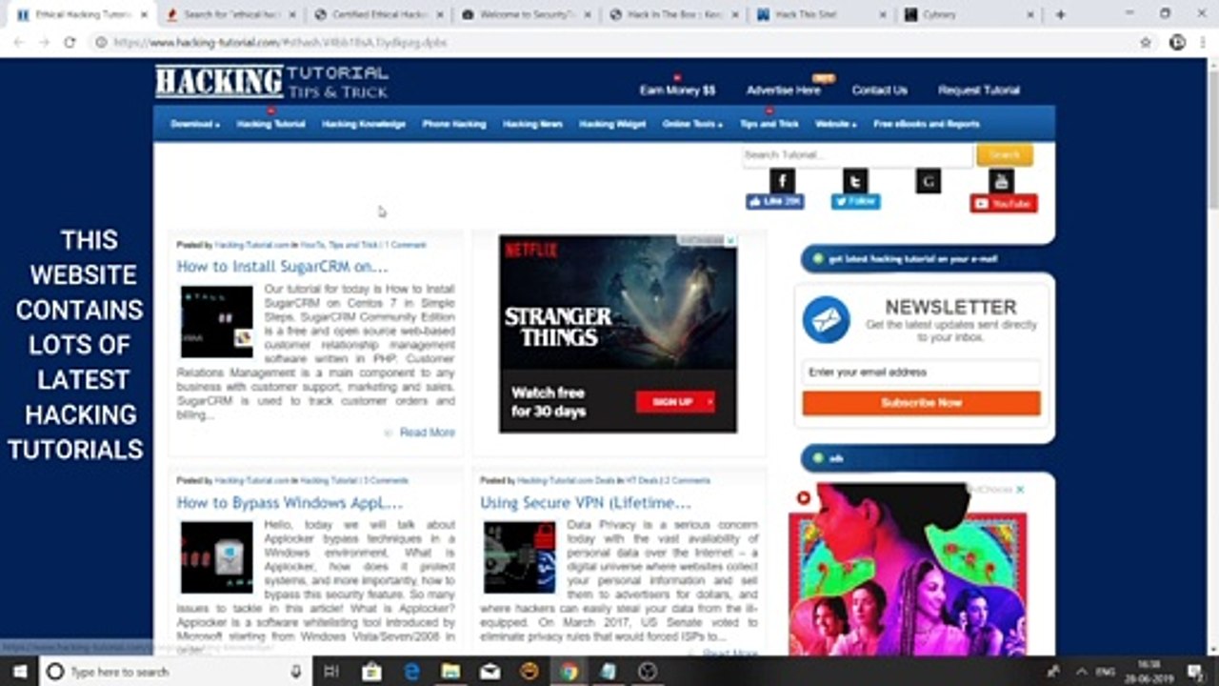The width and height of the screenshot is (1219, 686).
Task: Click the browser address bar
Action: click(x=609, y=42)
